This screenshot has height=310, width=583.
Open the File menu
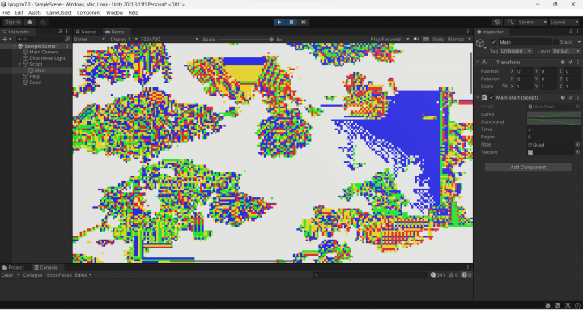point(6,13)
